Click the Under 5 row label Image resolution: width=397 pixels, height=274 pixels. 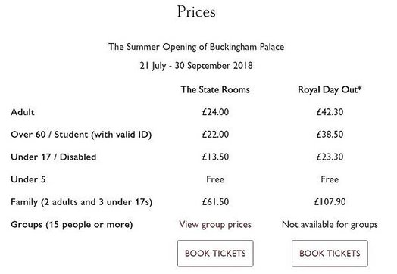(28, 179)
